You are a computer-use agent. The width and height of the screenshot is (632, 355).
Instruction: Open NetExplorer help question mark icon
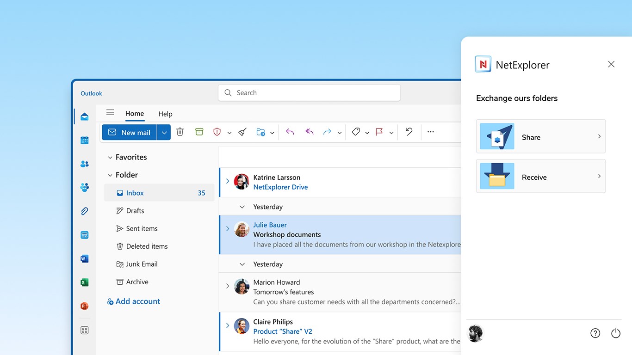pos(595,333)
